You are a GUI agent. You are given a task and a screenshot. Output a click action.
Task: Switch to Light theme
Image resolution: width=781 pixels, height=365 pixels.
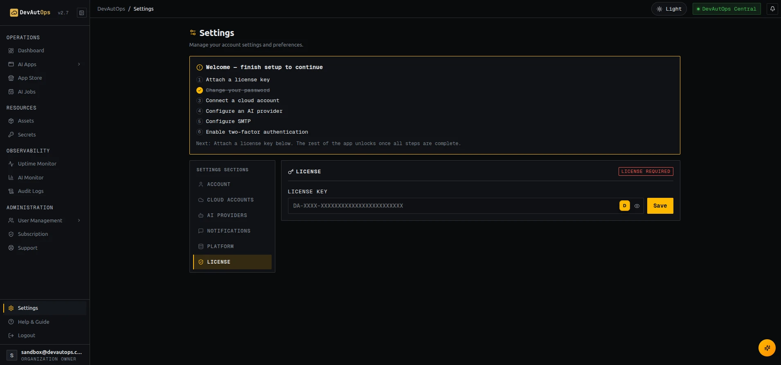pyautogui.click(x=669, y=9)
